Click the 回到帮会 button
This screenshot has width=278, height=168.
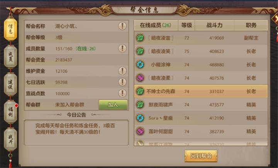click(201, 156)
